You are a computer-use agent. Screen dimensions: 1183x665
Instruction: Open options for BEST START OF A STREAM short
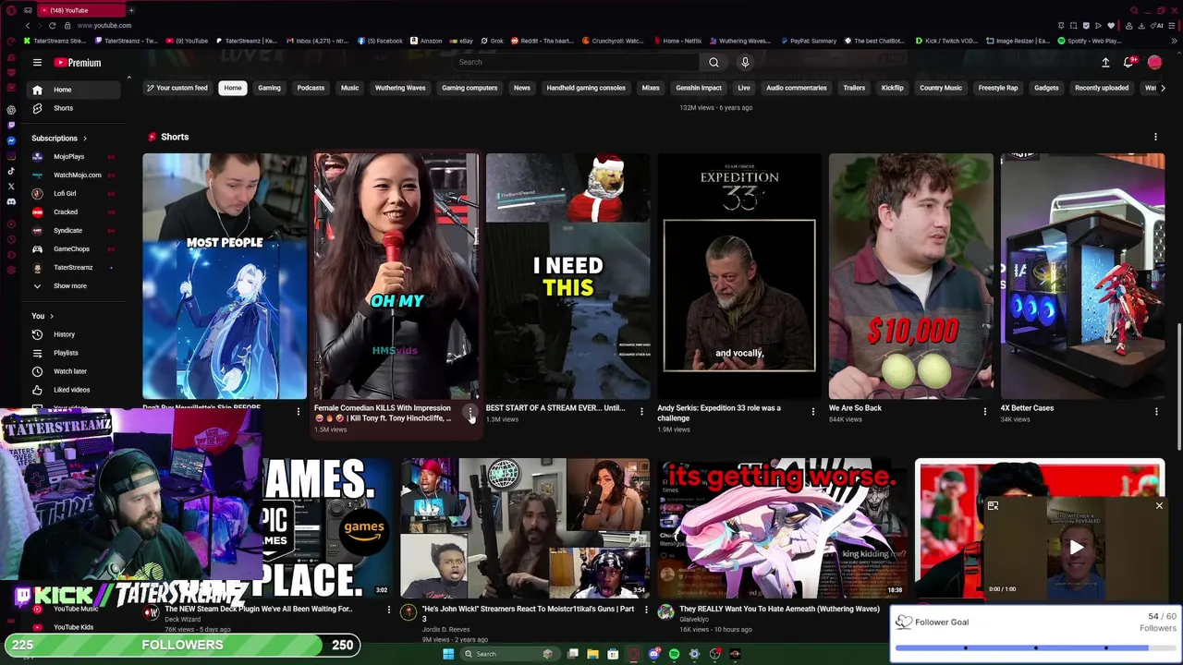coord(641,411)
